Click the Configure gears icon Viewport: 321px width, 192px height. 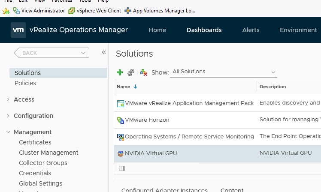[131, 72]
